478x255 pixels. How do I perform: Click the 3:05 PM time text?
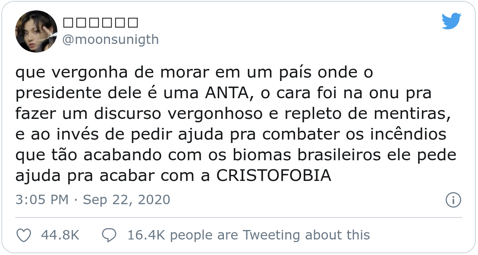[x=42, y=200]
